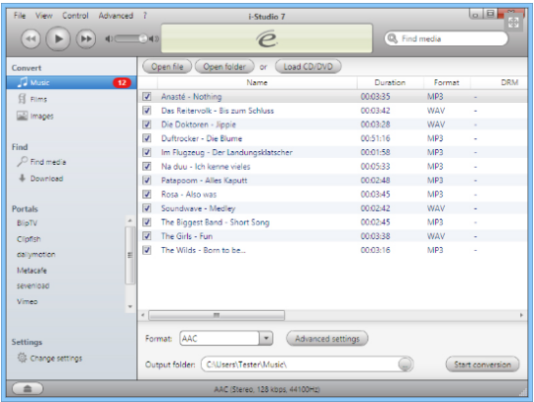The image size is (534, 402).
Task: Open the sevenload portal
Action: point(33,285)
